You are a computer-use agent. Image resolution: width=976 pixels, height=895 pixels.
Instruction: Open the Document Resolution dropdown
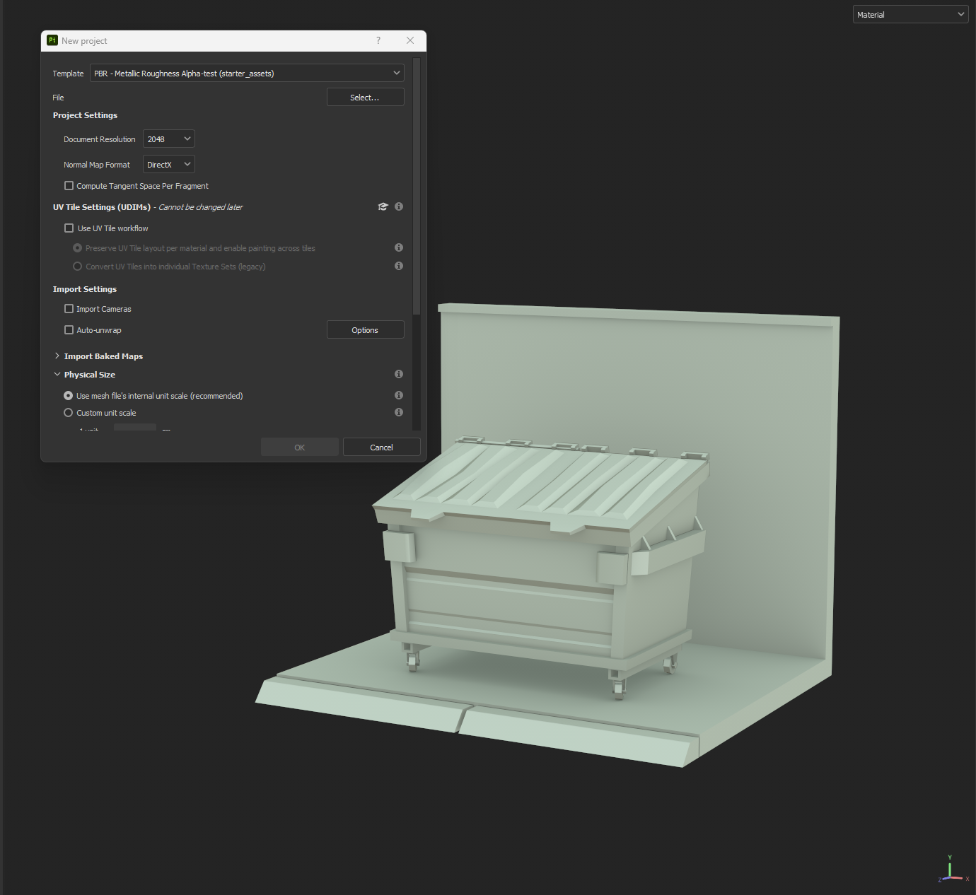168,139
